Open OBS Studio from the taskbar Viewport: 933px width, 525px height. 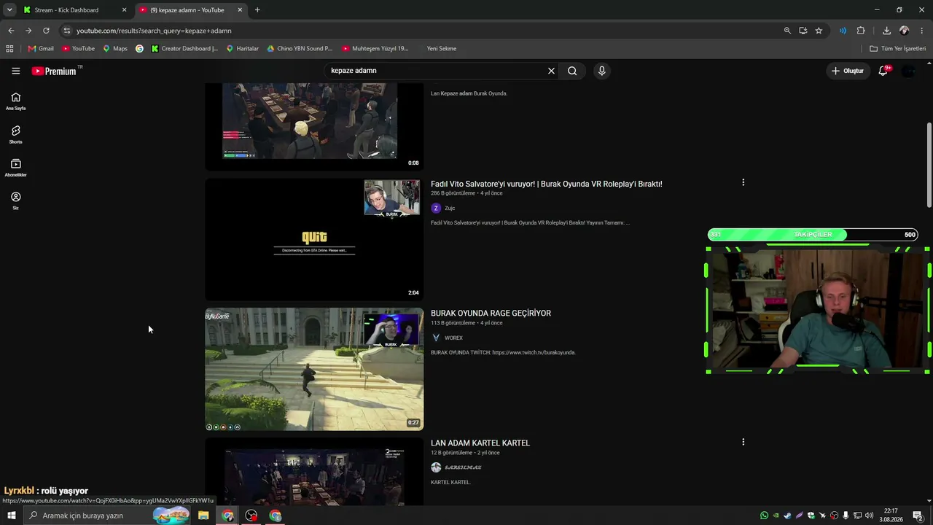click(x=251, y=516)
